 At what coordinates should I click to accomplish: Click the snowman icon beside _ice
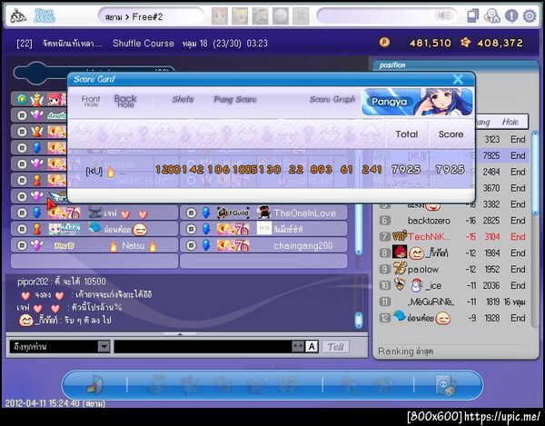pyautogui.click(x=417, y=285)
